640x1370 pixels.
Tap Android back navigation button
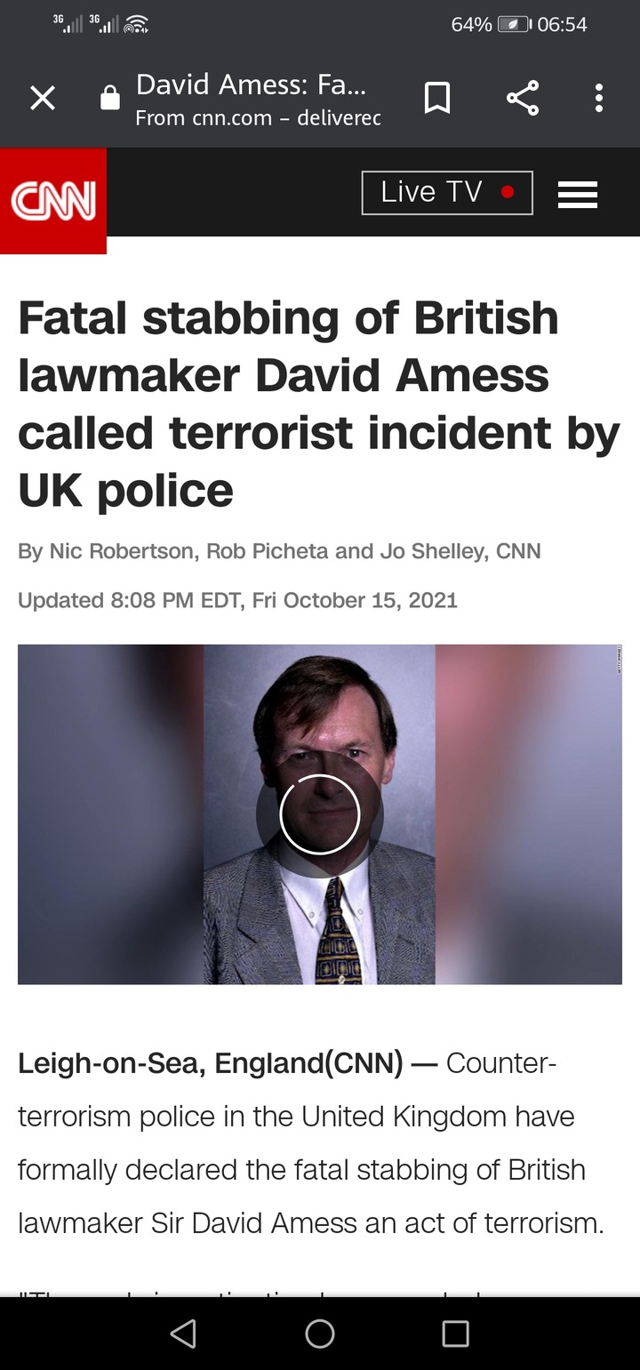tap(183, 1333)
